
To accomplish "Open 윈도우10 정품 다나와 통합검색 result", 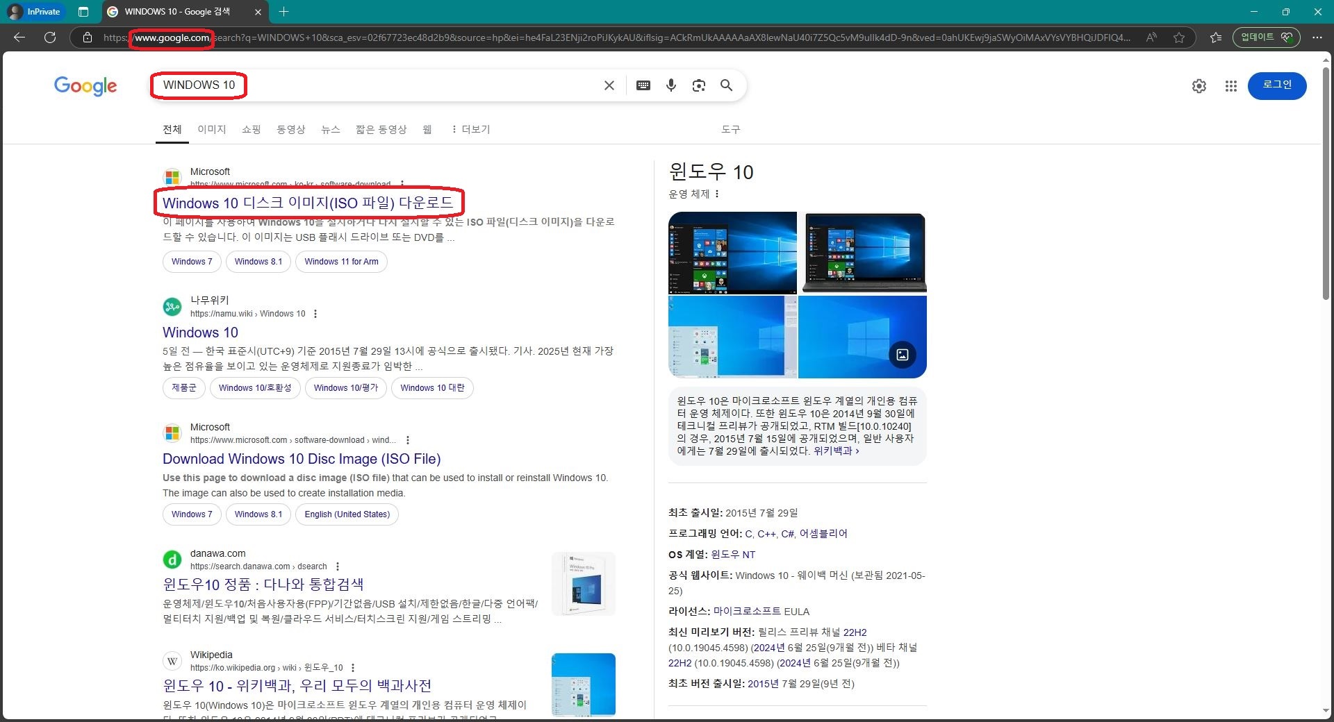I will (x=263, y=585).
